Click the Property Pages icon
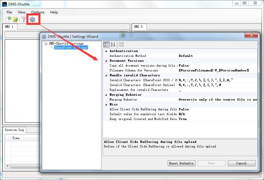The image size is (264, 180). (x=121, y=45)
